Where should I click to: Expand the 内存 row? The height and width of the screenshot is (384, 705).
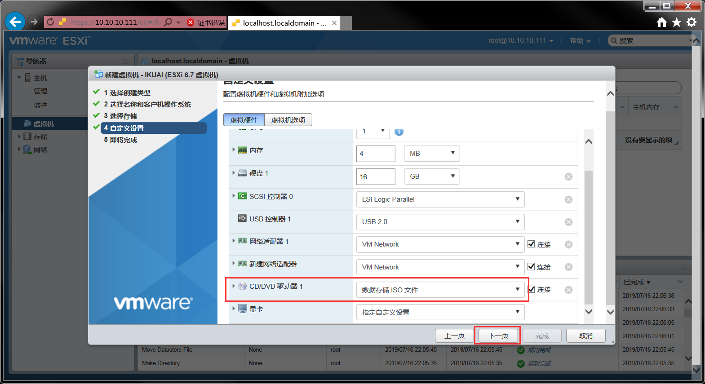(x=234, y=150)
